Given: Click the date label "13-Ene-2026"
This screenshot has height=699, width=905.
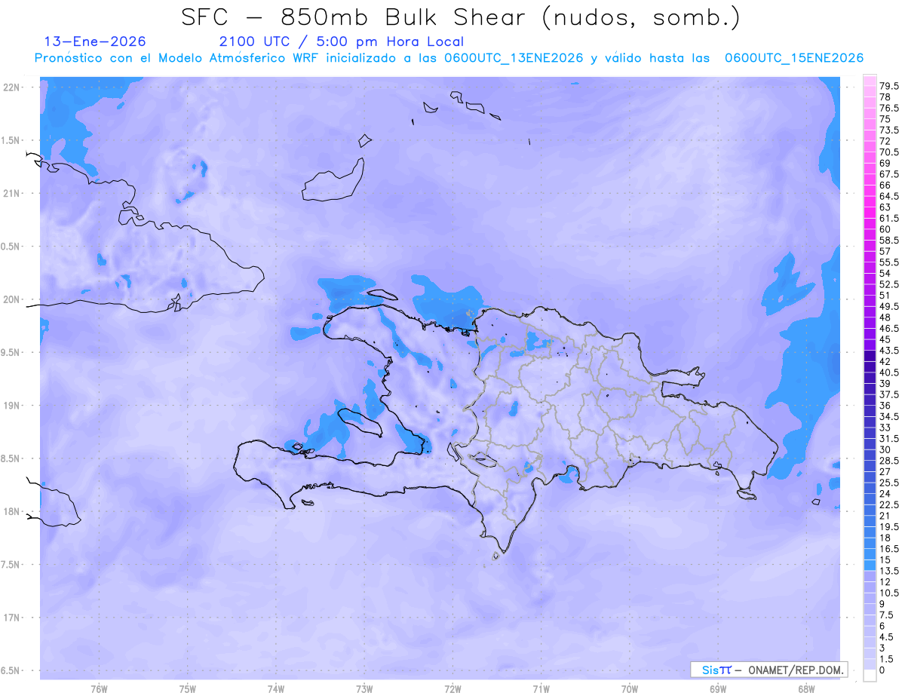Looking at the screenshot, I should 95,41.
